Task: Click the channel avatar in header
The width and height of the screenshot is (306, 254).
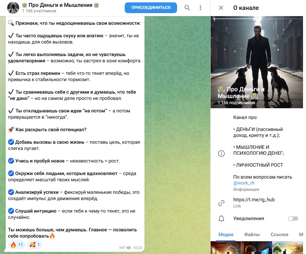Action: (13, 8)
